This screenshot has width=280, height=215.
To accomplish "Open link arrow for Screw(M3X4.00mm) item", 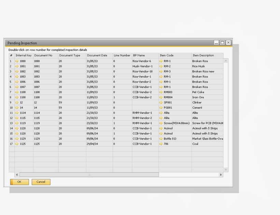I will click(x=161, y=123).
